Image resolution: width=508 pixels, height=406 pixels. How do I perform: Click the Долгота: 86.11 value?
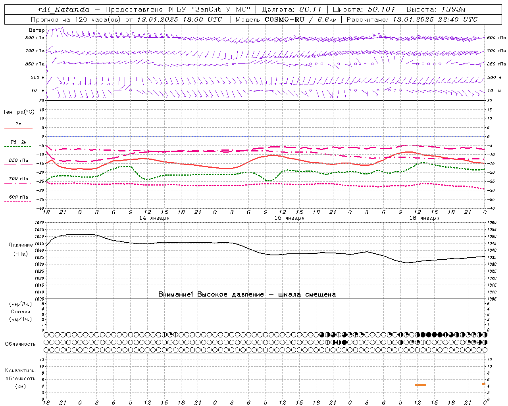[292, 10]
